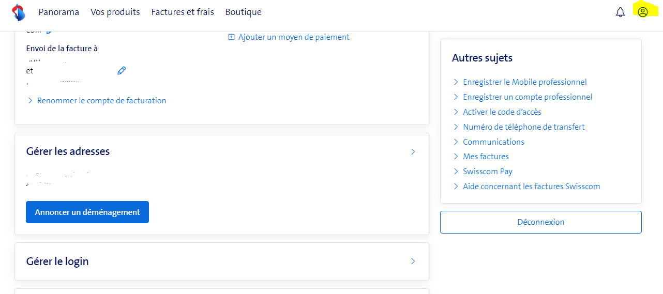Image resolution: width=663 pixels, height=294 pixels.
Task: Click Annoncer un déménagement button
Action: coord(87,212)
